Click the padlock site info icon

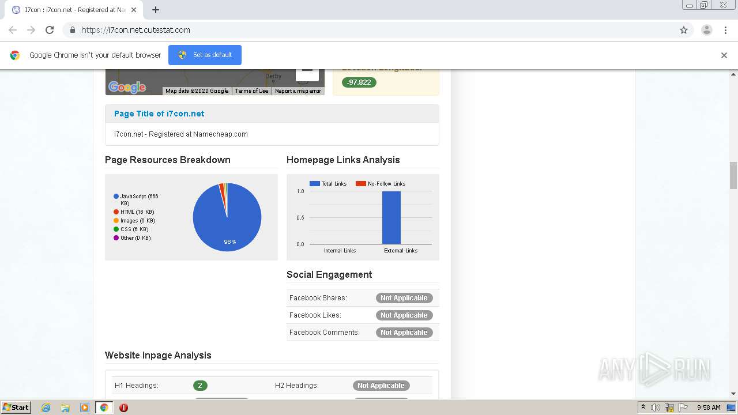[x=72, y=30]
